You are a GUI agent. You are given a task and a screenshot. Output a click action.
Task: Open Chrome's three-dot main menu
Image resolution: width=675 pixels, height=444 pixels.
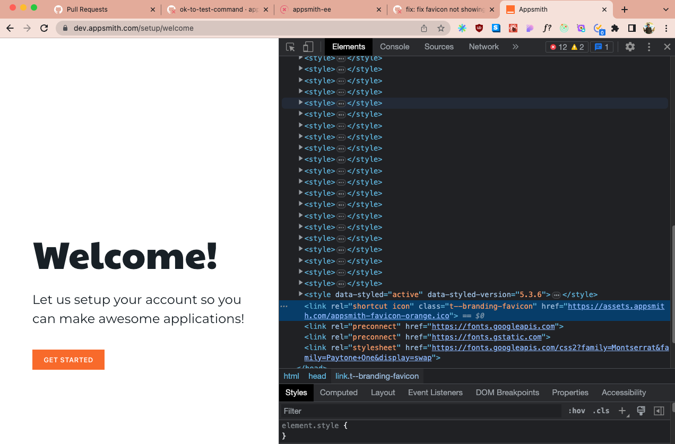click(x=665, y=28)
